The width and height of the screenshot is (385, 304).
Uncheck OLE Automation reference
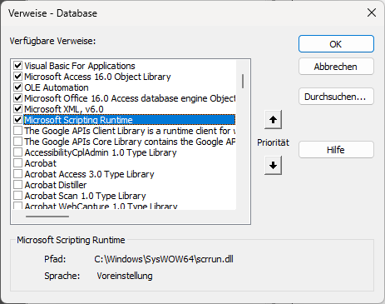18,87
